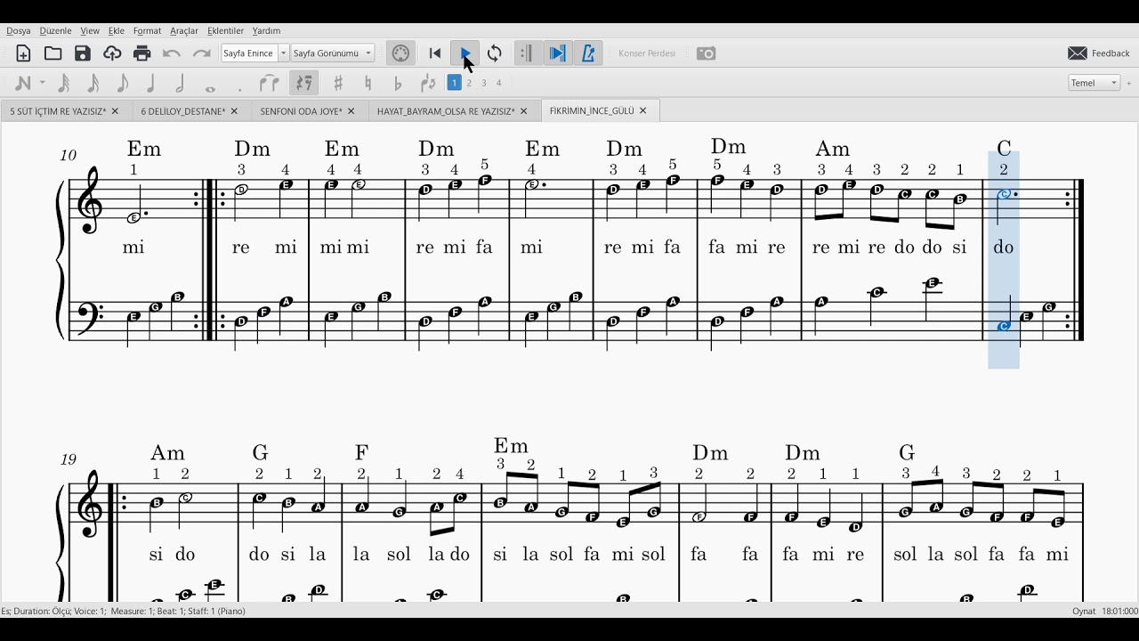The height and width of the screenshot is (641, 1139).
Task: Open the Ekle menu
Action: click(x=117, y=30)
